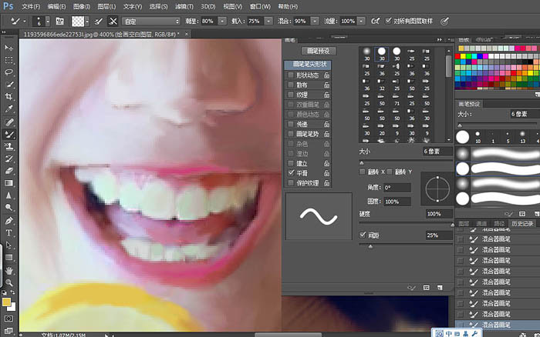Select 画笔笔尖形状 option
Image resolution: width=540 pixels, height=337 pixels.
309,64
